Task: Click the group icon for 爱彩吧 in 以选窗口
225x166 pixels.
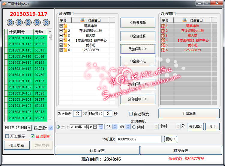Action: click(163, 45)
